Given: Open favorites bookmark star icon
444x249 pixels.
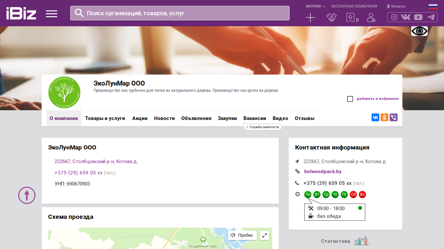Looking at the screenshot, I should 350,18.
